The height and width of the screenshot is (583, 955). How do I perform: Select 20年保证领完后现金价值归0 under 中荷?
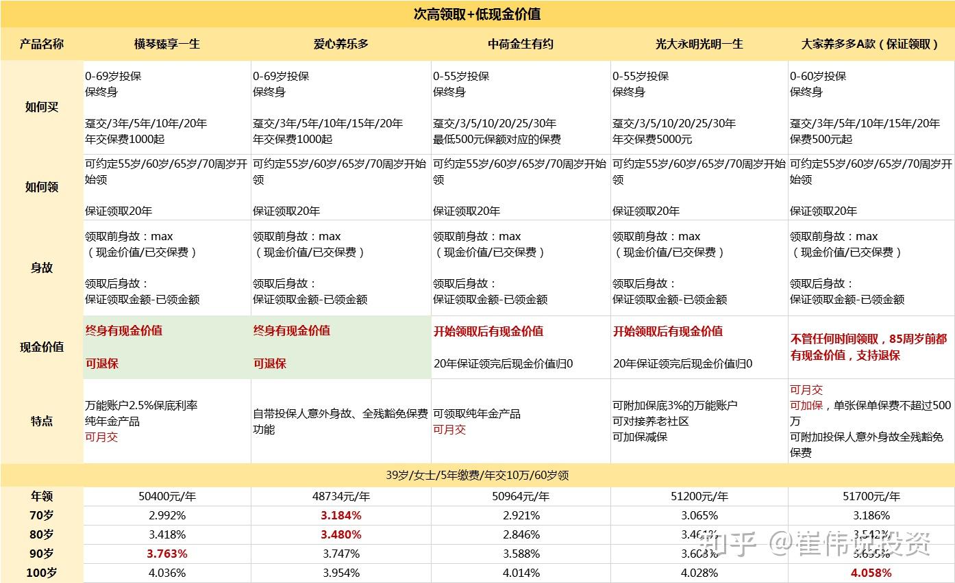click(x=503, y=363)
